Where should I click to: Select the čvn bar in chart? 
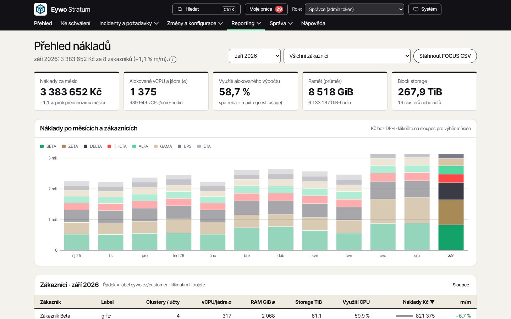click(349, 212)
